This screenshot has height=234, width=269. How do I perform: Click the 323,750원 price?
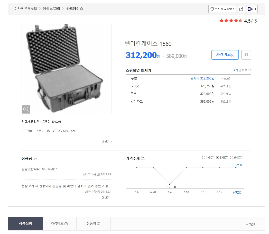(x=207, y=86)
